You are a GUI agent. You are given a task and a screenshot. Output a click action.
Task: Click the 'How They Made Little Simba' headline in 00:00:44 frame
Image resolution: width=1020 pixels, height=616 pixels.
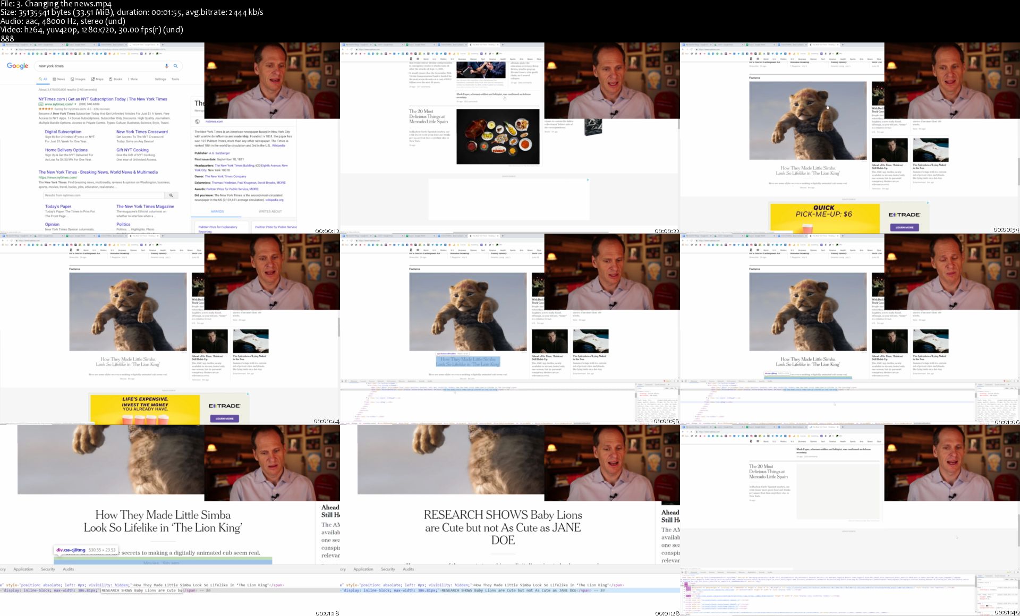[128, 362]
